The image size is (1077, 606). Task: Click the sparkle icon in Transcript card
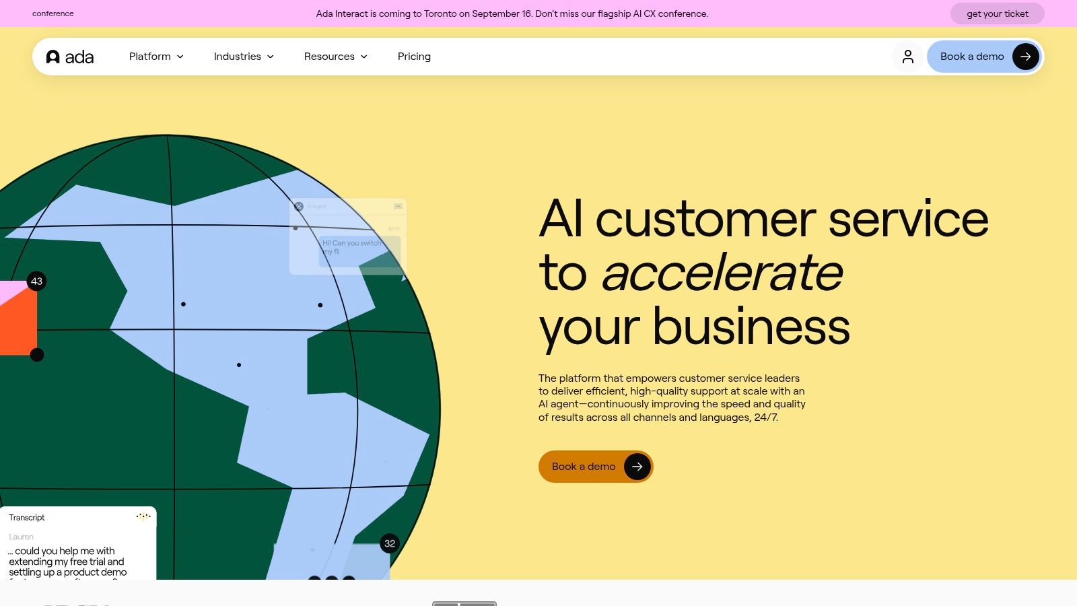click(143, 517)
